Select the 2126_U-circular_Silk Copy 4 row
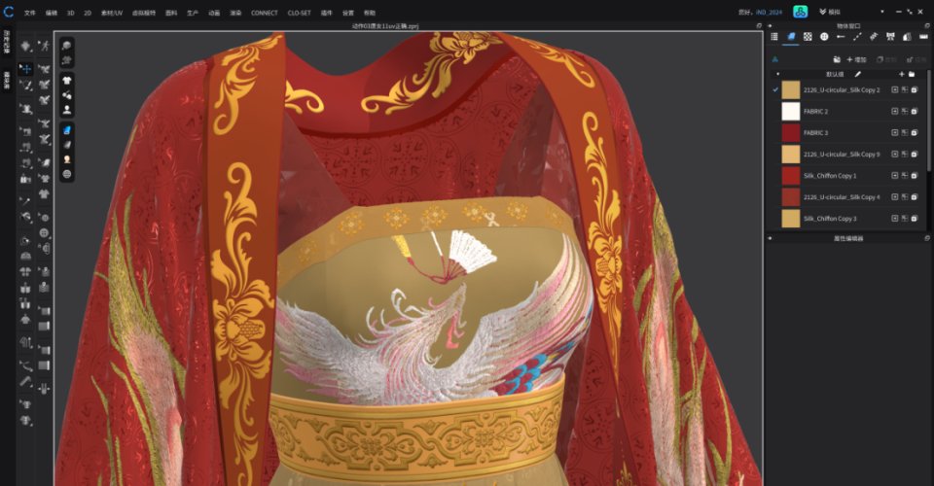Screen dimensions: 934x486 (x=848, y=197)
